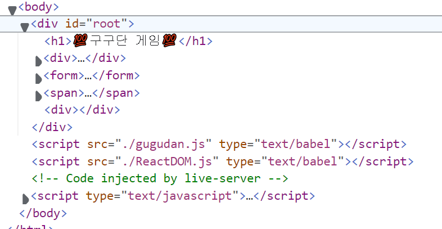
Task: Click the type="text/babel" value on ReactDOM script
Action: 303,161
